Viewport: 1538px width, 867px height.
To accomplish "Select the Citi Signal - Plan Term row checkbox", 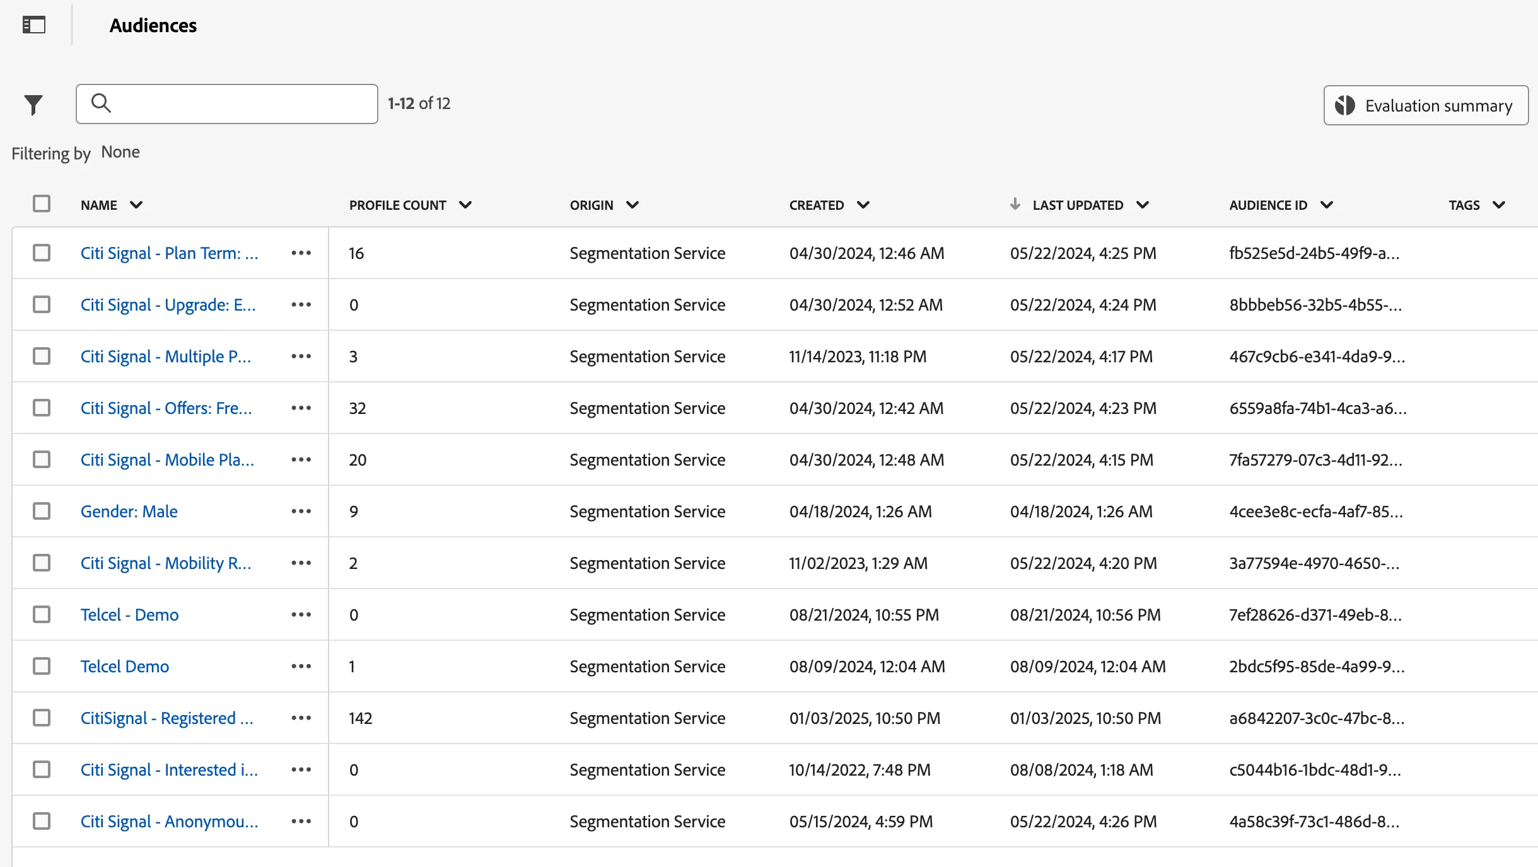I will tap(42, 253).
